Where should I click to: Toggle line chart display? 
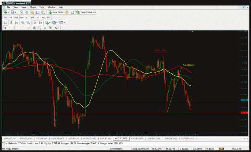pyautogui.click(x=16, y=23)
